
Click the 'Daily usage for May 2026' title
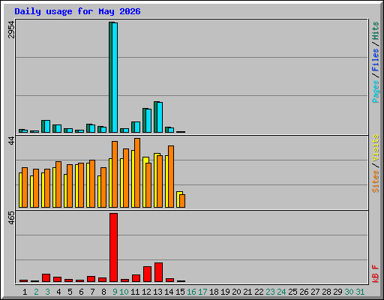click(x=77, y=11)
